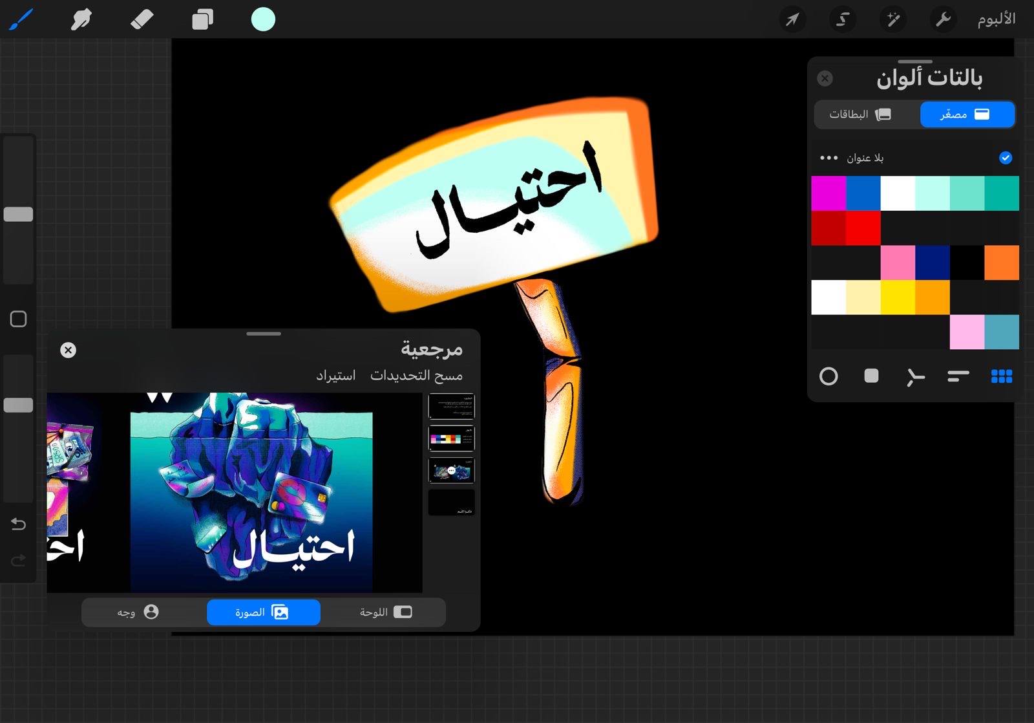Tap the Redo arrow in sidebar

18,560
